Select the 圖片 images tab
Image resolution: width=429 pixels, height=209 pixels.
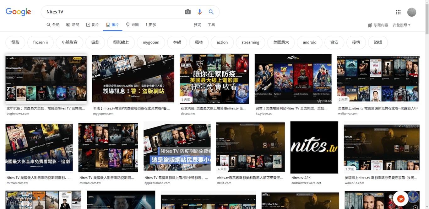point(112,25)
